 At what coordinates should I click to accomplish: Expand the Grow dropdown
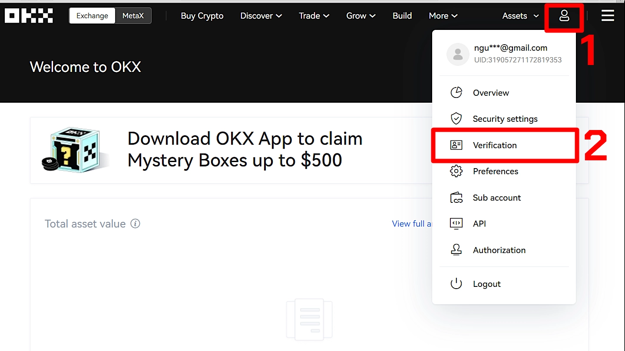tap(361, 16)
